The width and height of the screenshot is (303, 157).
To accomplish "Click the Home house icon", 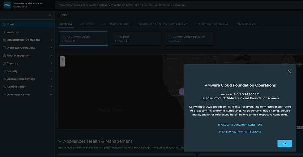I will (x=4, y=24).
